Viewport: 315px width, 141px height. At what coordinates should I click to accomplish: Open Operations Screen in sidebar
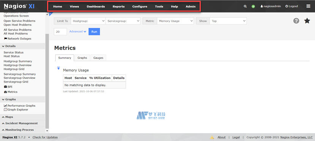[16, 16]
